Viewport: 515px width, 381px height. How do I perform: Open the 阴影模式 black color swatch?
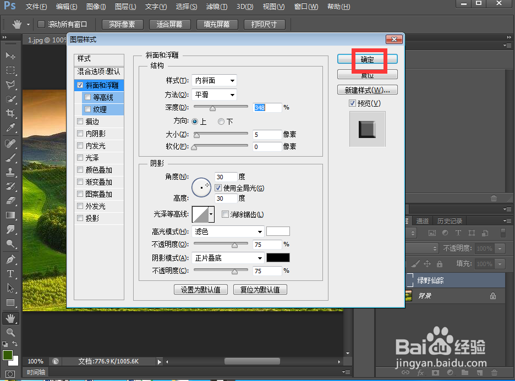point(278,257)
